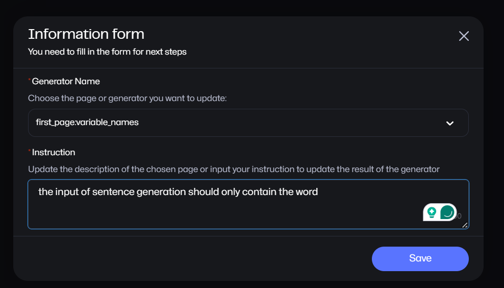Click the 'Update the description' helper text
Screen dimensions: 504x288
coord(234,169)
